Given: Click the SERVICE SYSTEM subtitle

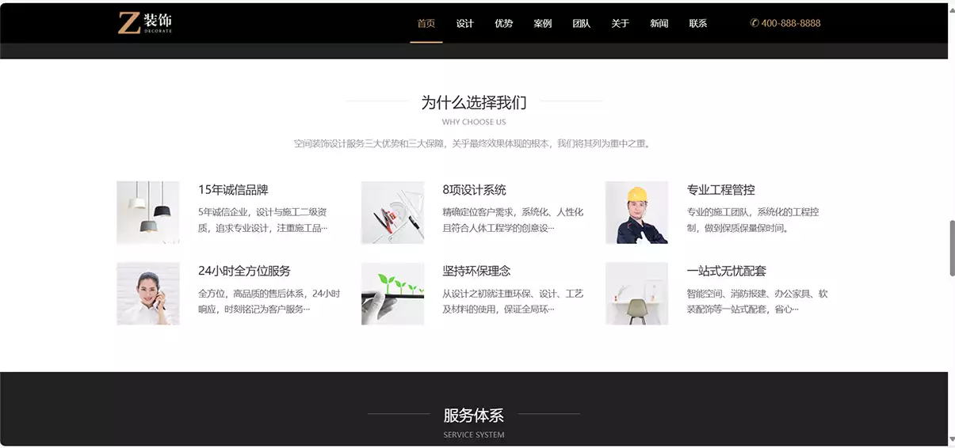Looking at the screenshot, I should [x=474, y=435].
